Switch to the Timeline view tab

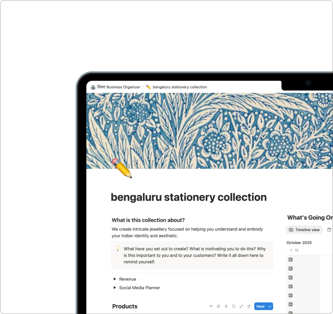pos(304,230)
